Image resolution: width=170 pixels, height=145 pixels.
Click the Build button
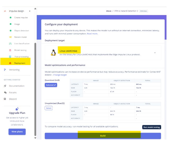(103, 136)
